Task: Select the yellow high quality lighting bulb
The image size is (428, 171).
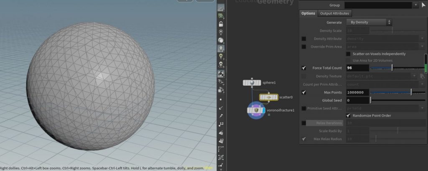Action: click(221, 56)
